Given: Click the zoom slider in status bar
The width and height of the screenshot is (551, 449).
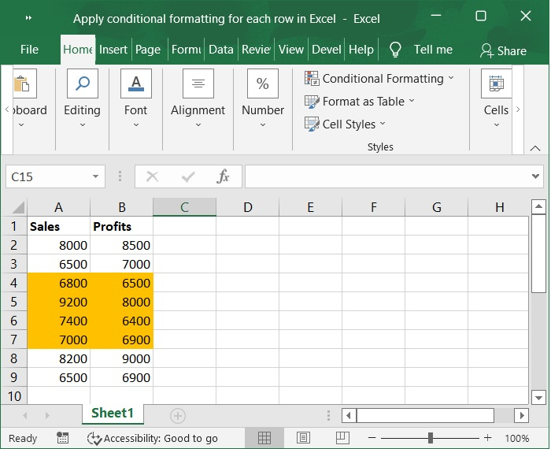Looking at the screenshot, I should (x=430, y=438).
